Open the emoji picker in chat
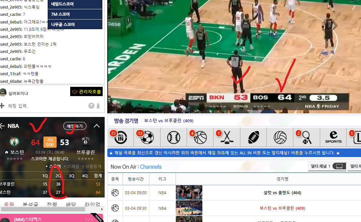 (x=91, y=106)
